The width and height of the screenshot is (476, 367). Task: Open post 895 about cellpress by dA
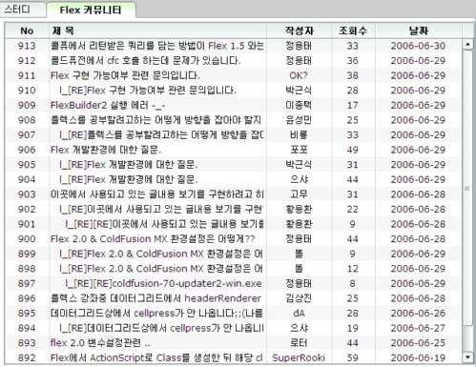click(x=156, y=314)
